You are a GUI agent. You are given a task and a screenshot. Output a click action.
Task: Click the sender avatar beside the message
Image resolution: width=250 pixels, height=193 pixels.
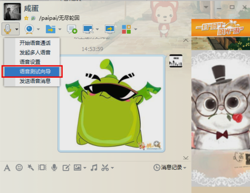point(176,61)
